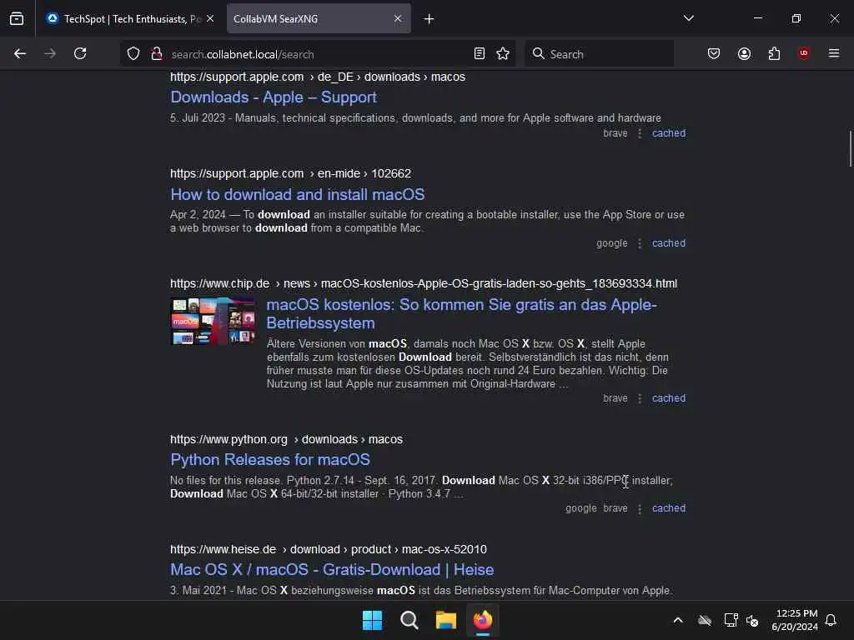Open three-dot options for install macOS result

pyautogui.click(x=640, y=243)
